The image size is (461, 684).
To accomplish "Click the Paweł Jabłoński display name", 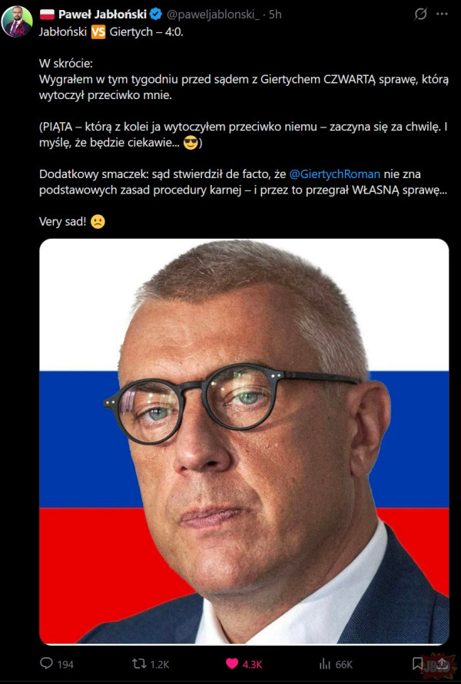I will coord(102,15).
